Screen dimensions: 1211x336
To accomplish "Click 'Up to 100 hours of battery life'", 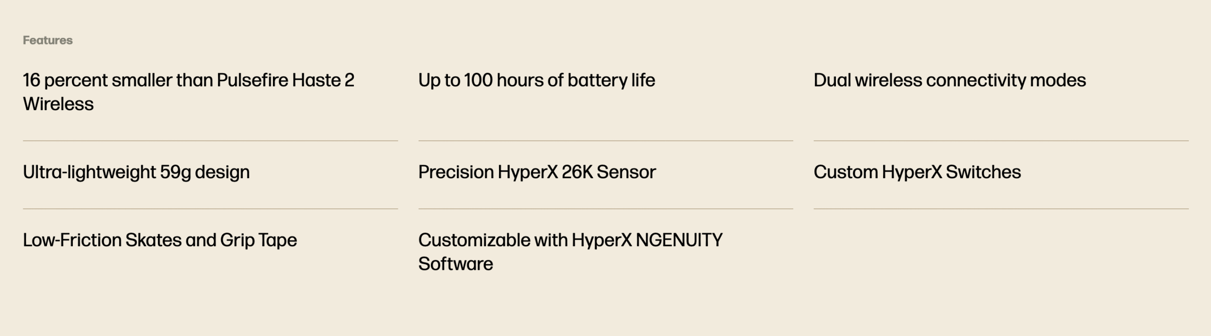I will (536, 80).
